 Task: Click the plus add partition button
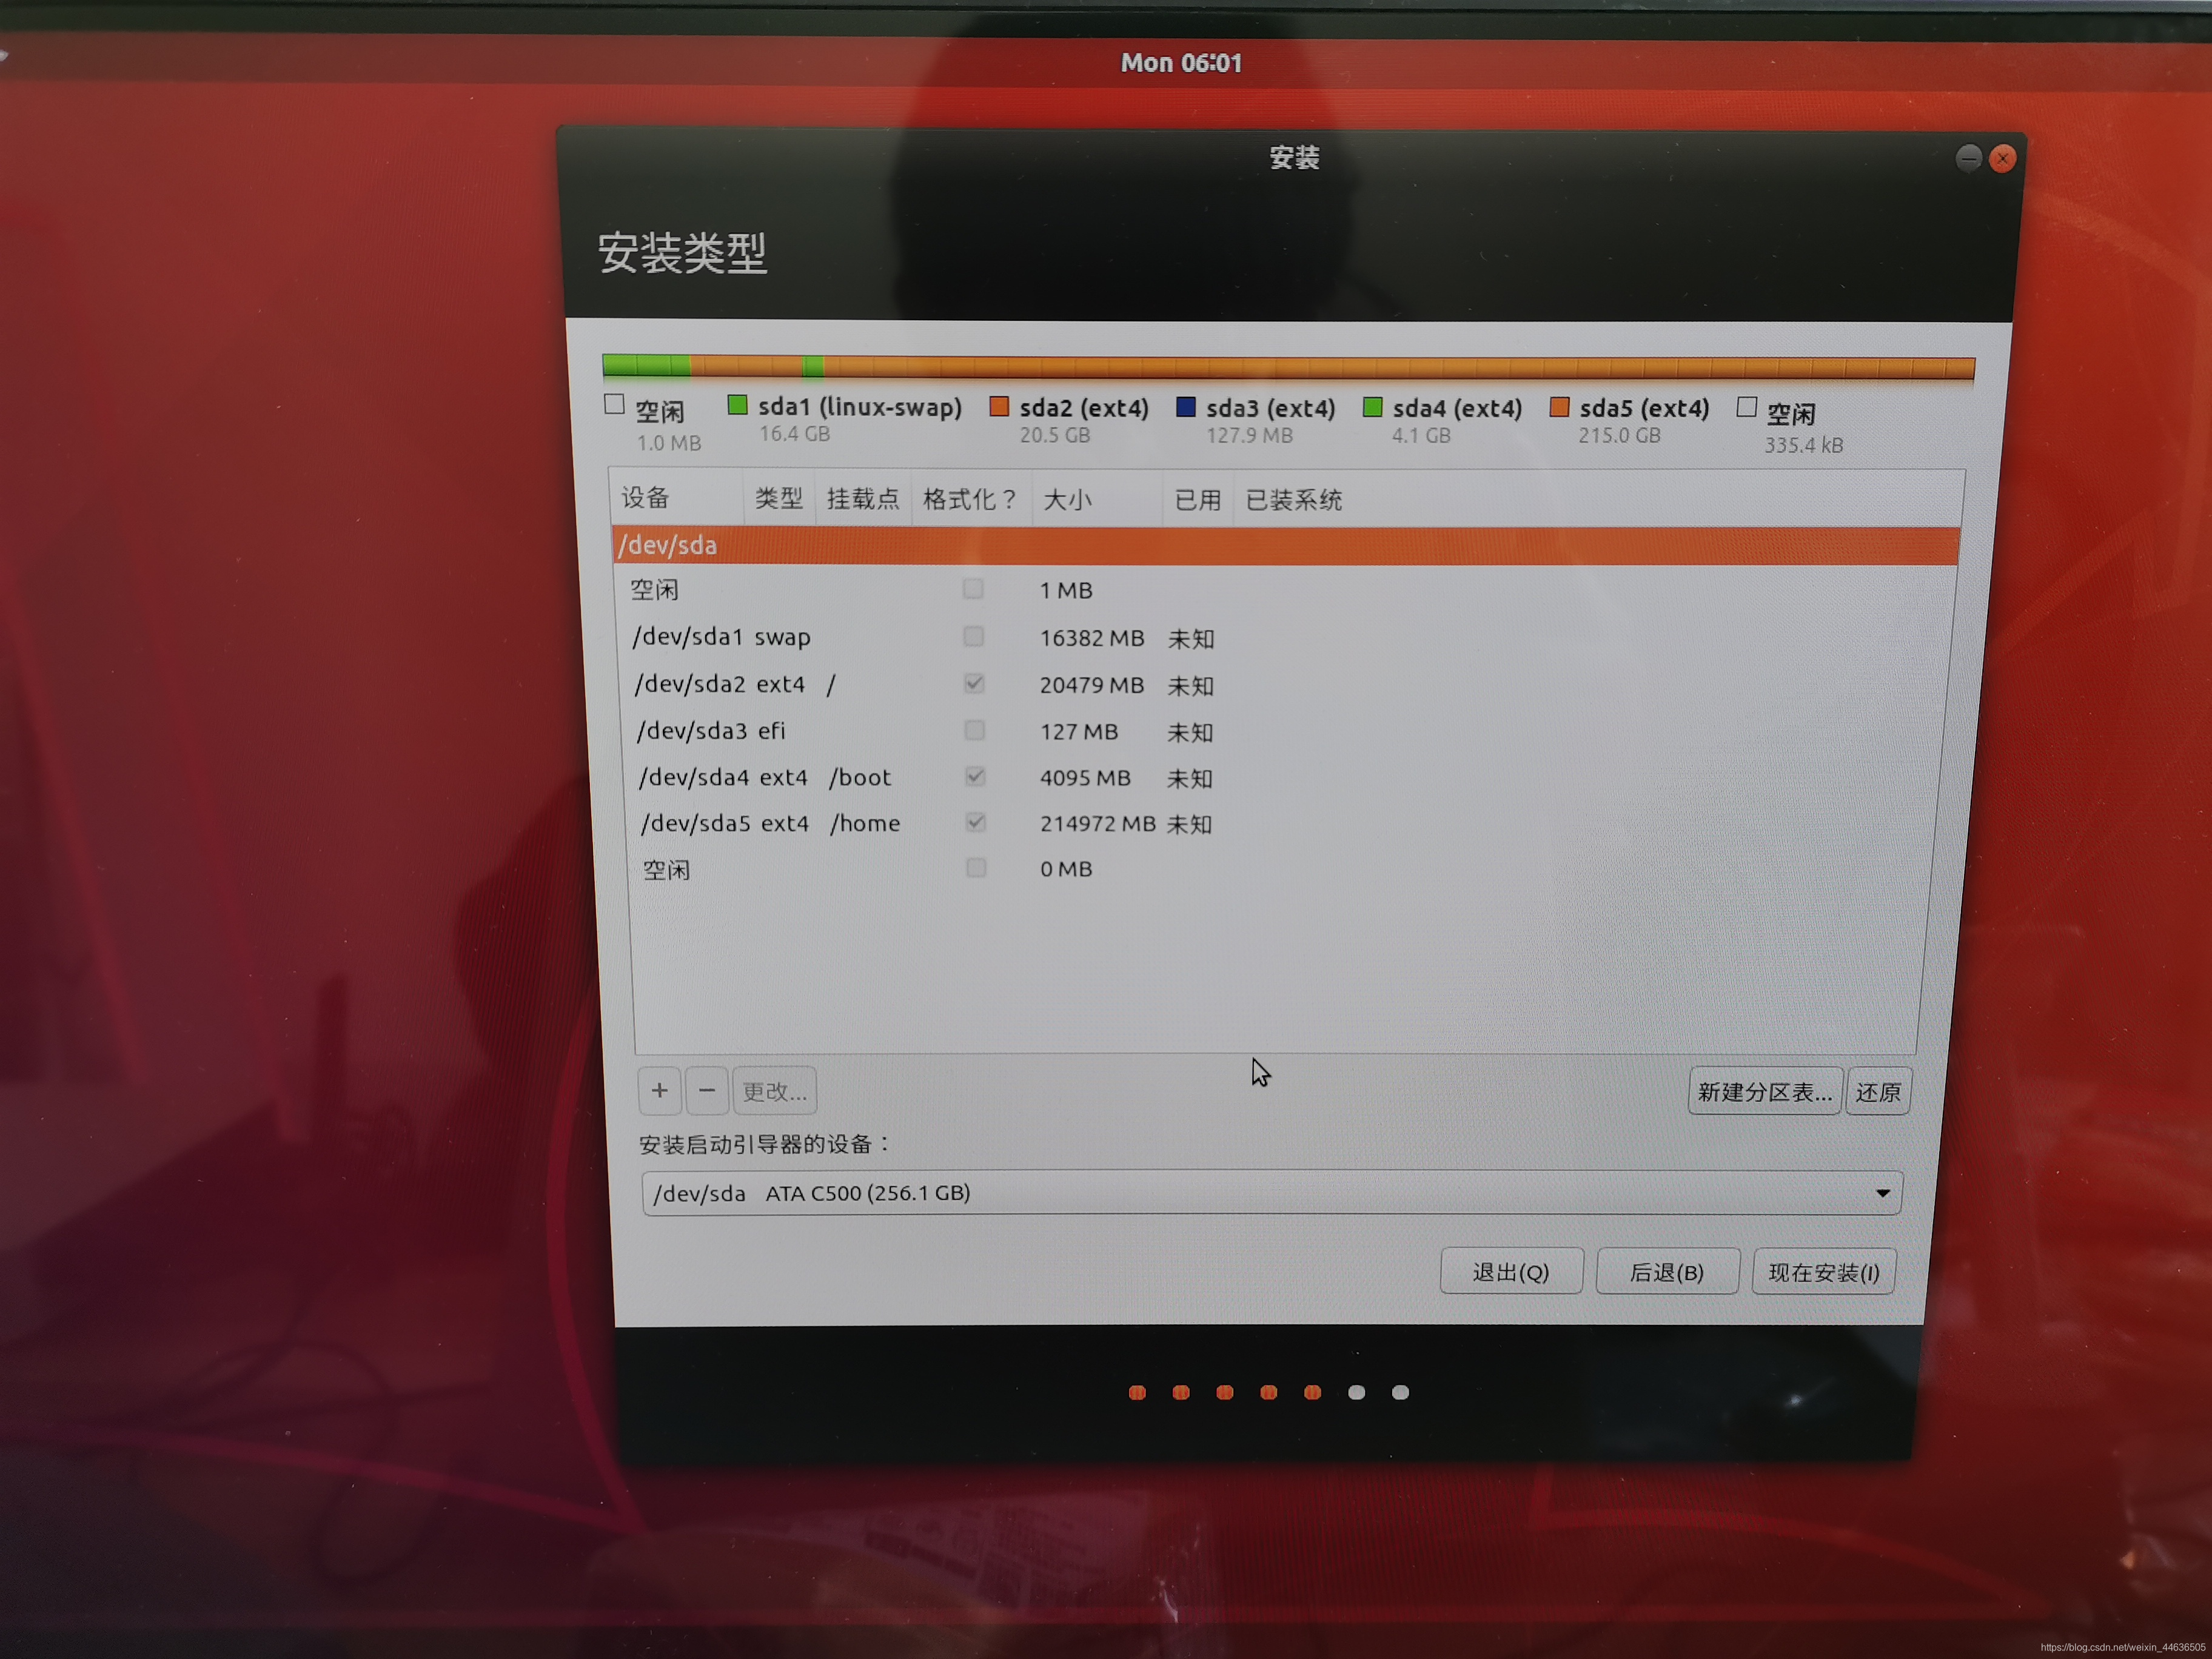coord(659,1090)
